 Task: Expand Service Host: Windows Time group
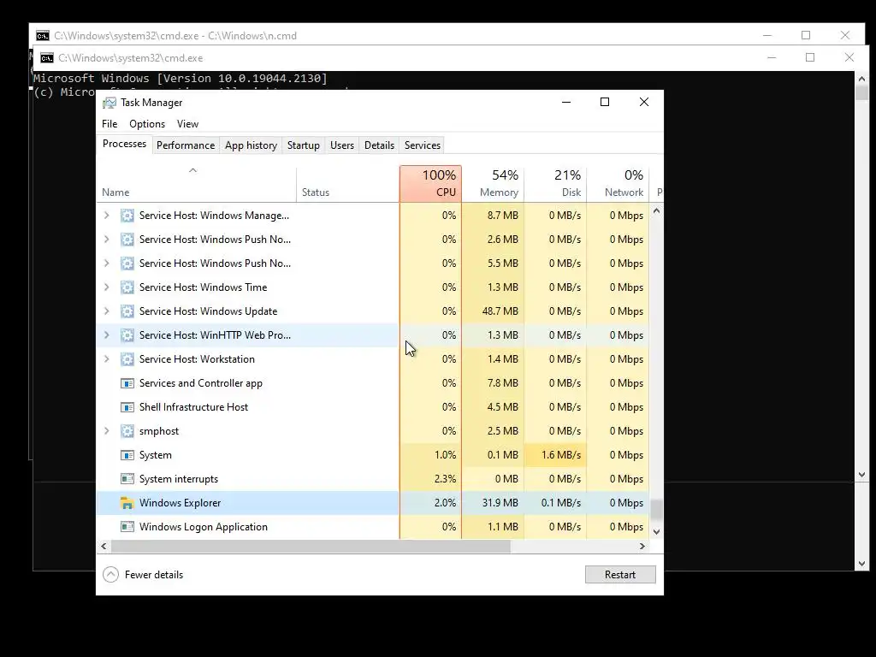click(107, 287)
